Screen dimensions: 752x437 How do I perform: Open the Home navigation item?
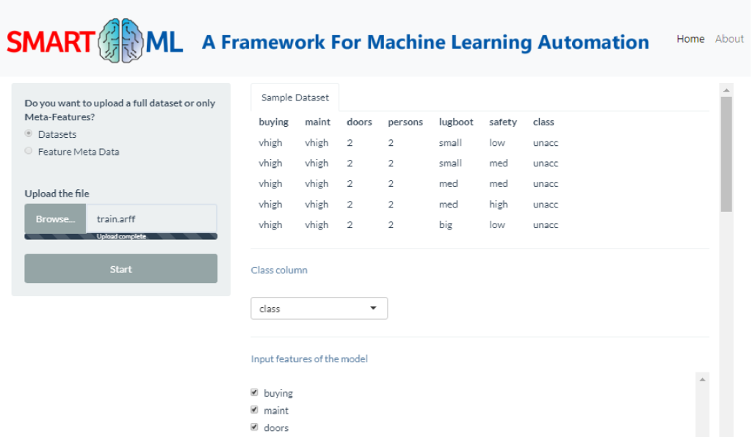coord(690,39)
